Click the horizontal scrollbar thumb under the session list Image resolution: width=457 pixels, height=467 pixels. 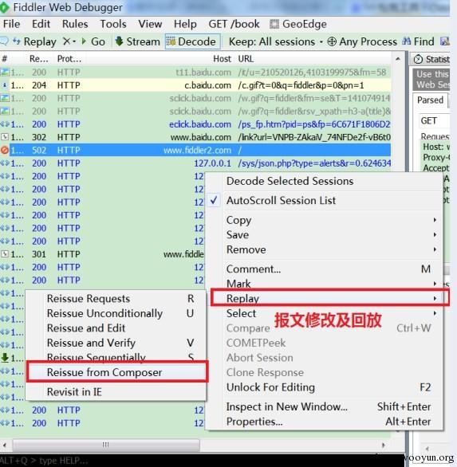pos(106,445)
